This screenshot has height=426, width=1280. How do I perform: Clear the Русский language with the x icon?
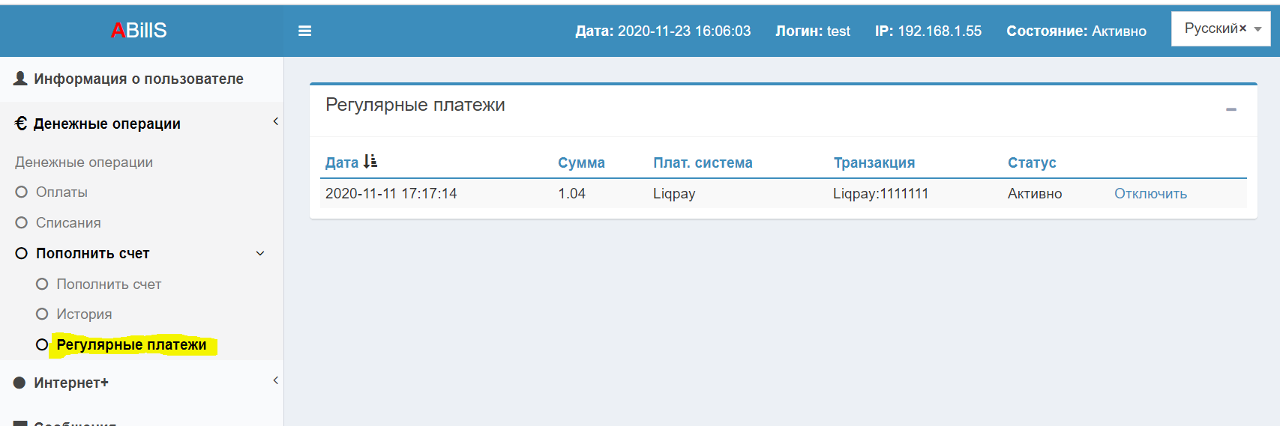(1243, 28)
